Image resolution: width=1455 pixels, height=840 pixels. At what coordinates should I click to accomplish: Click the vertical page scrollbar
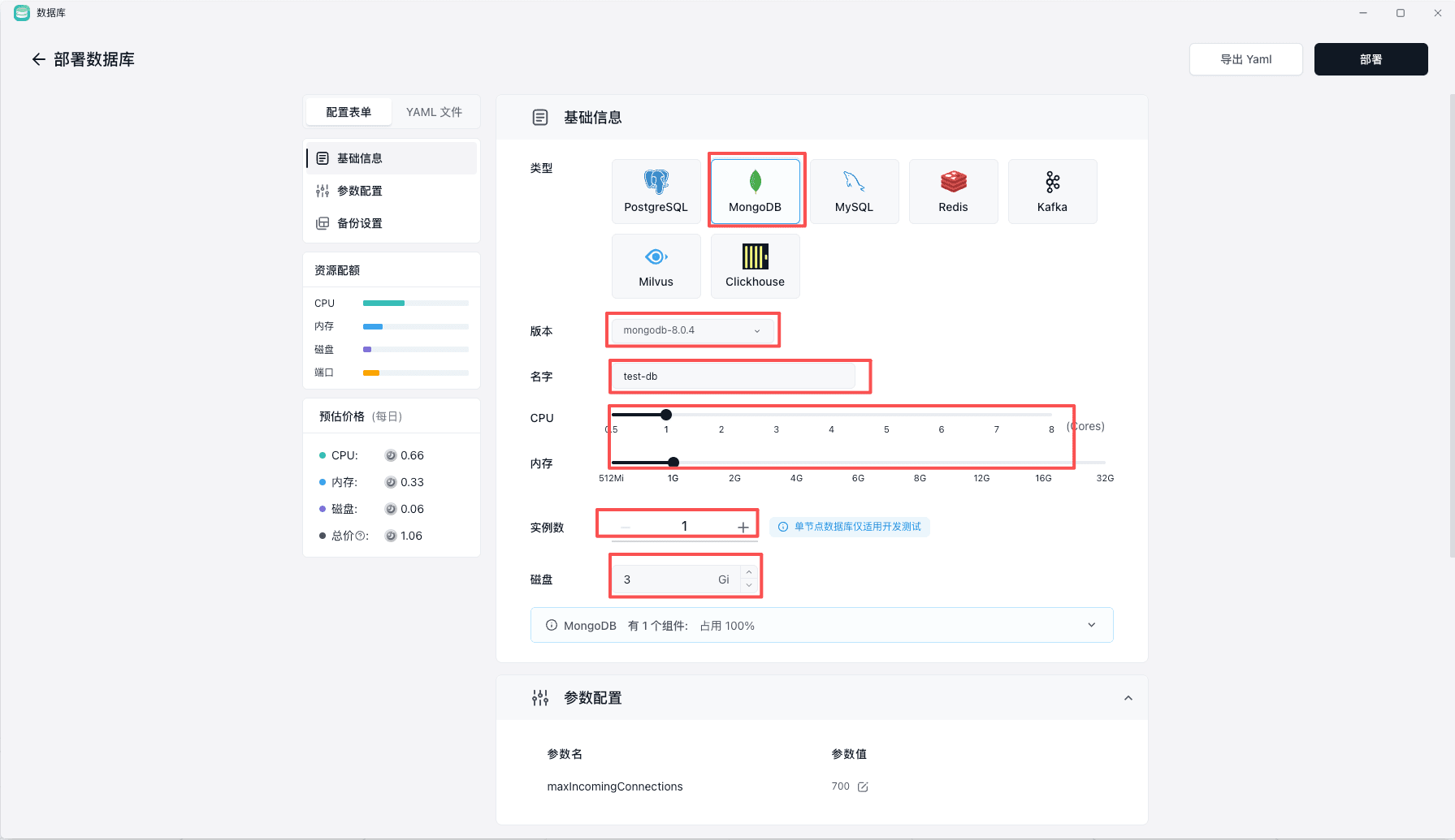tap(1451, 325)
